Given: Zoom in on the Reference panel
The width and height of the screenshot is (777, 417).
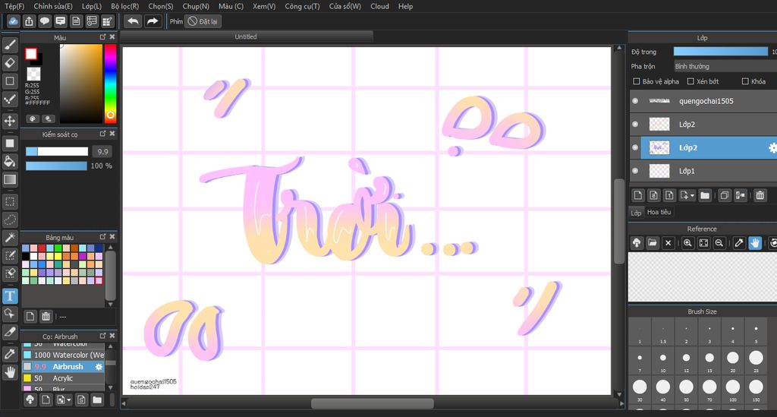Looking at the screenshot, I should (687, 243).
